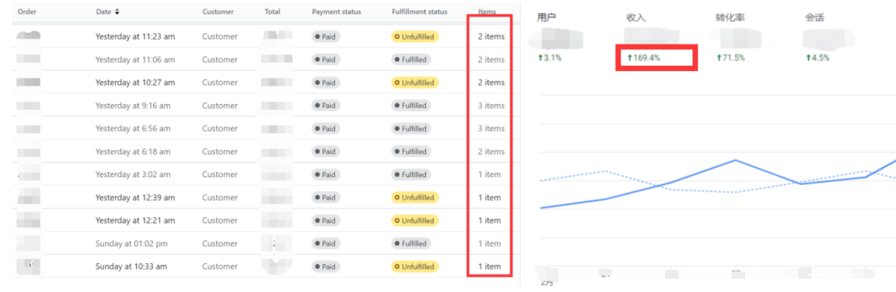The height and width of the screenshot is (292, 896).
Task: Click the 4.5% growth figure under 会话
Action: tap(818, 58)
